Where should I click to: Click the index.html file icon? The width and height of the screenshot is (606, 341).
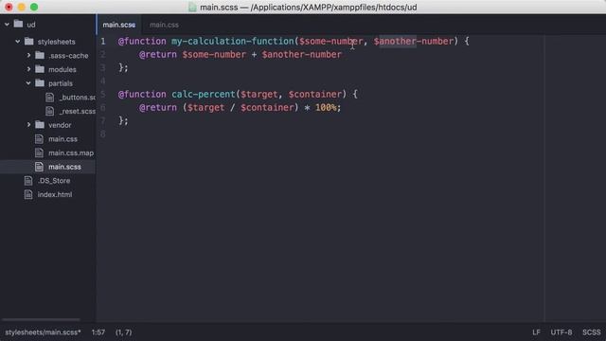tap(28, 194)
